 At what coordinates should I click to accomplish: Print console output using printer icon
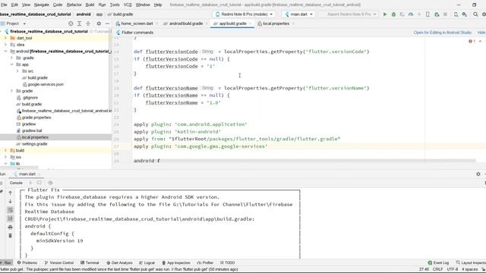[x=10, y=227]
